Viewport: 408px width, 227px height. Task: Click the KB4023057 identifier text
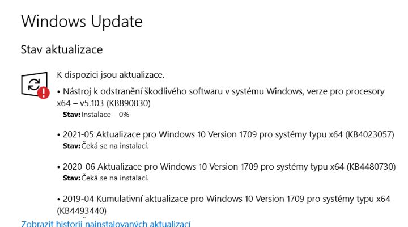[x=369, y=134]
